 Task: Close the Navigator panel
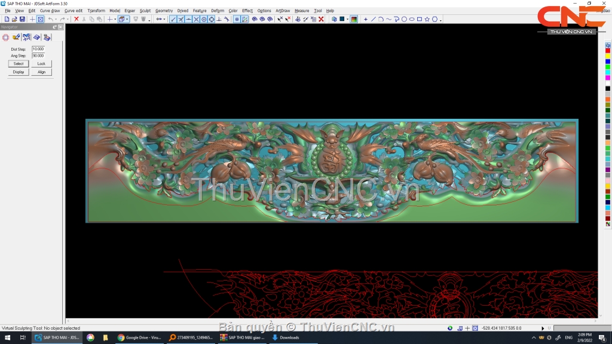point(60,27)
